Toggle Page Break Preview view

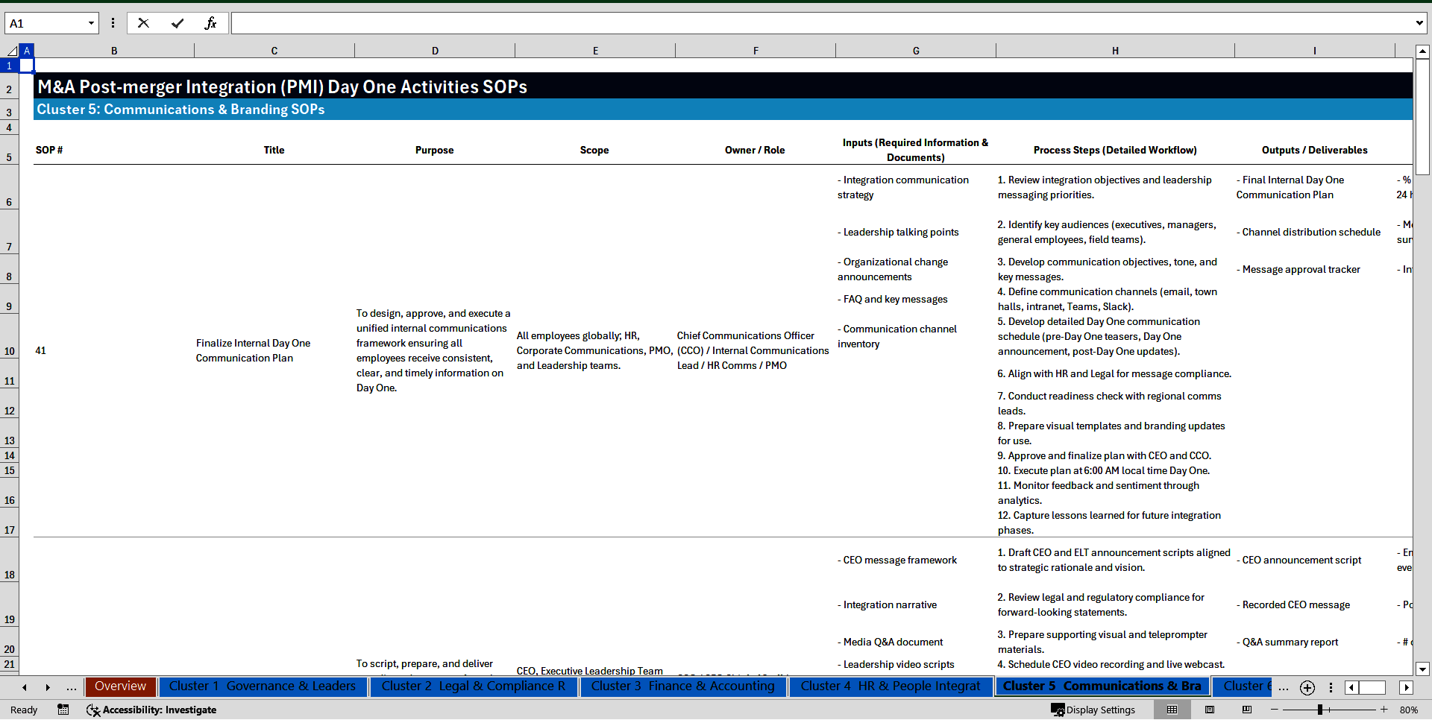tap(1247, 710)
